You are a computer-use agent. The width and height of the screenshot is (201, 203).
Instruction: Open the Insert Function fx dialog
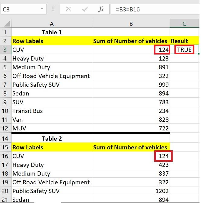tap(101, 9)
